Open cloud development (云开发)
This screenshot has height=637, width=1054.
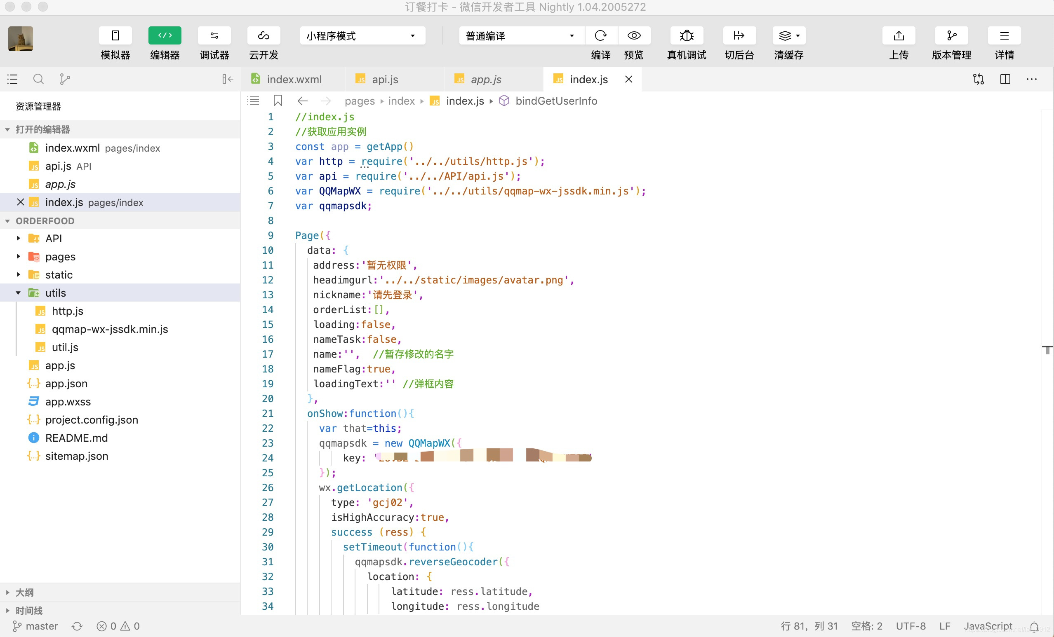tap(263, 35)
